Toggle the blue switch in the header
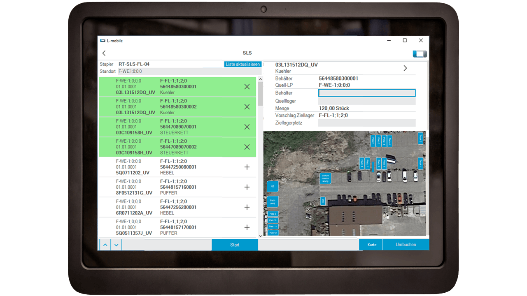This screenshot has height=296, width=527. pyautogui.click(x=420, y=54)
